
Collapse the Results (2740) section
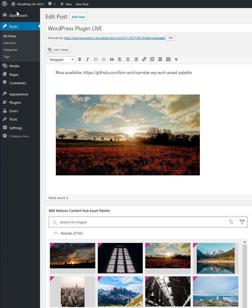pyautogui.click(x=56, y=233)
